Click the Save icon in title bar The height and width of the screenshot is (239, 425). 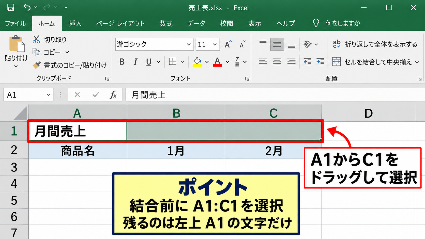tap(11, 7)
